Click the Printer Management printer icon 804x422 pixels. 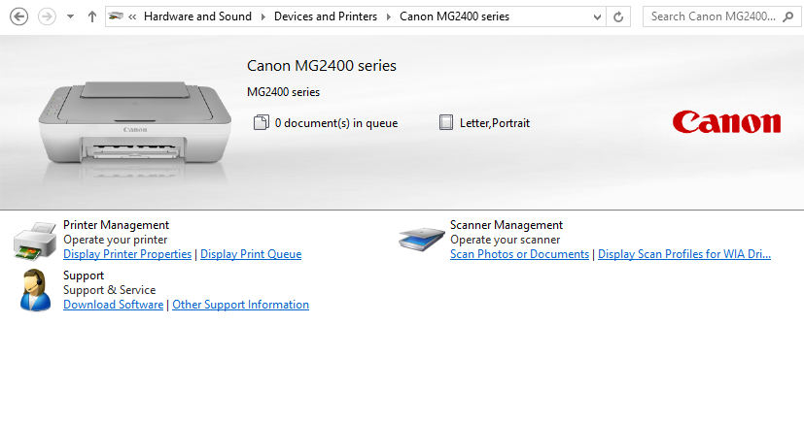35,240
